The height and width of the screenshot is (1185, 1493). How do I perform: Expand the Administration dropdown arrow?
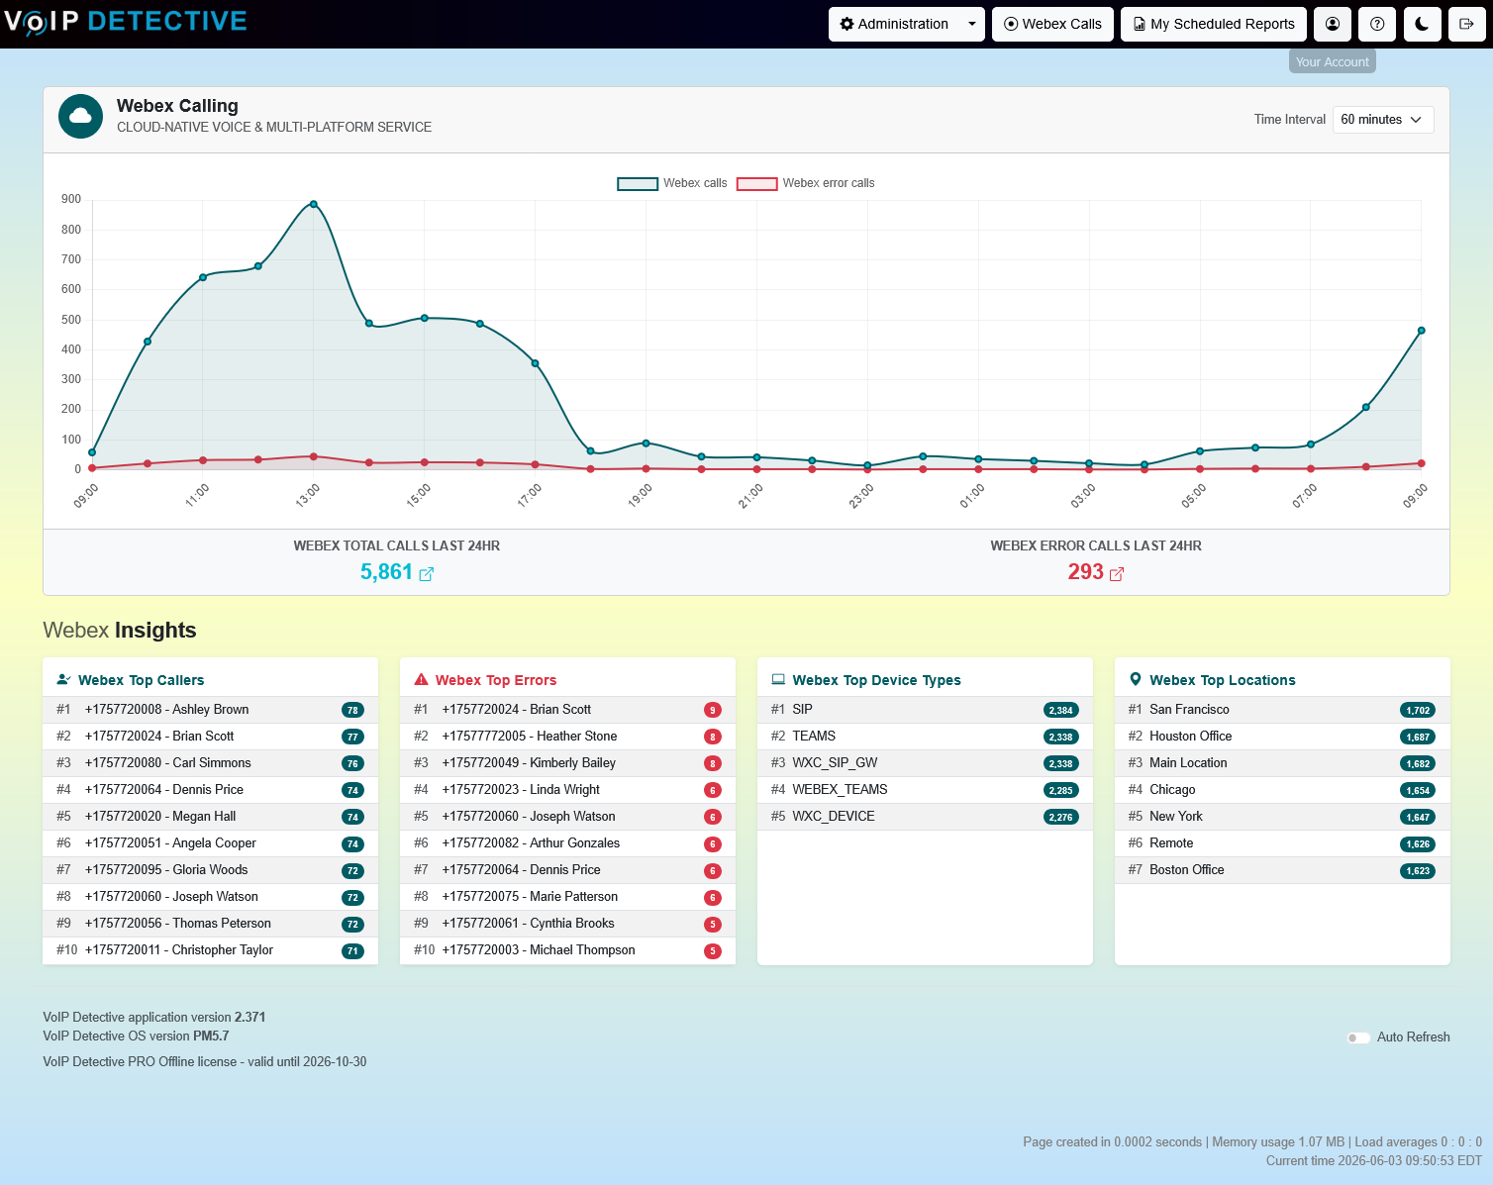[972, 24]
